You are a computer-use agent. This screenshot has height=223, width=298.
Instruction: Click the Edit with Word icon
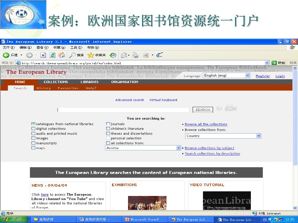[146, 55]
